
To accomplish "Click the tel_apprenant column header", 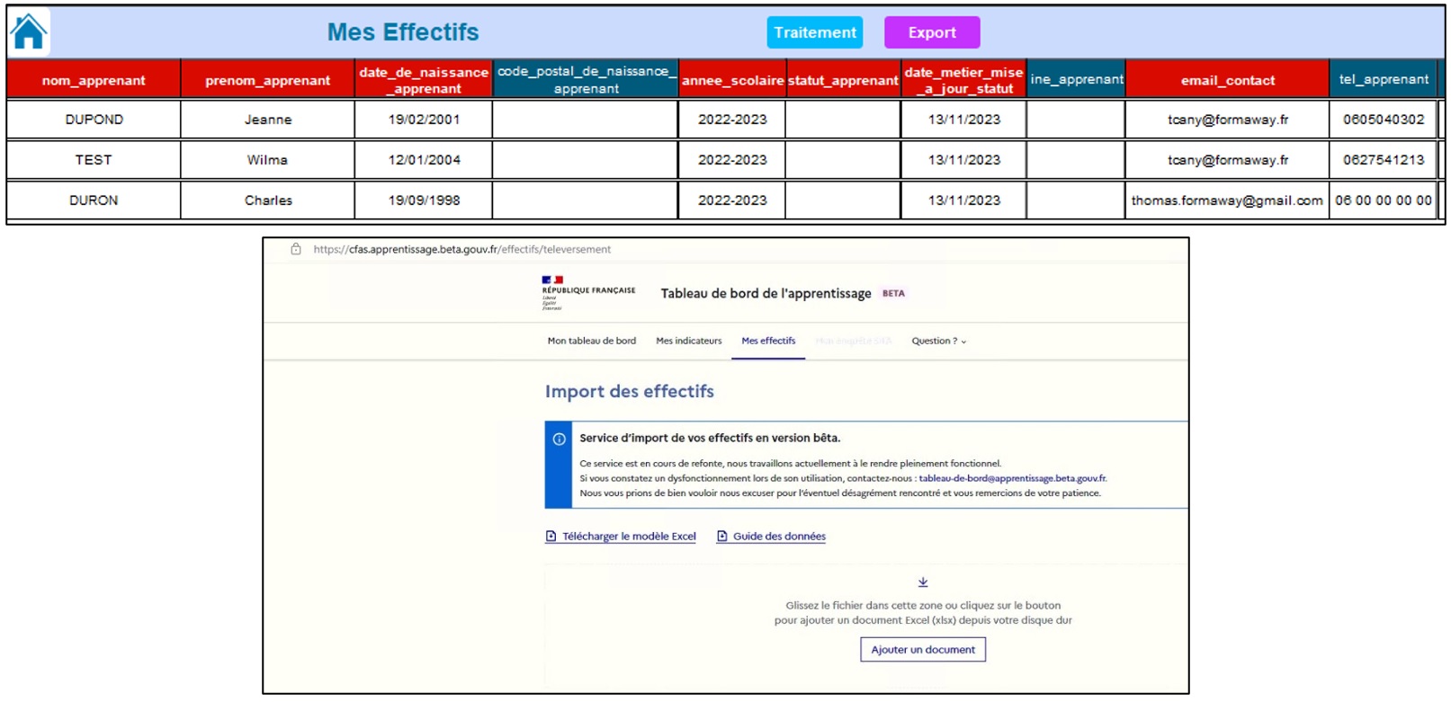I will pyautogui.click(x=1384, y=79).
